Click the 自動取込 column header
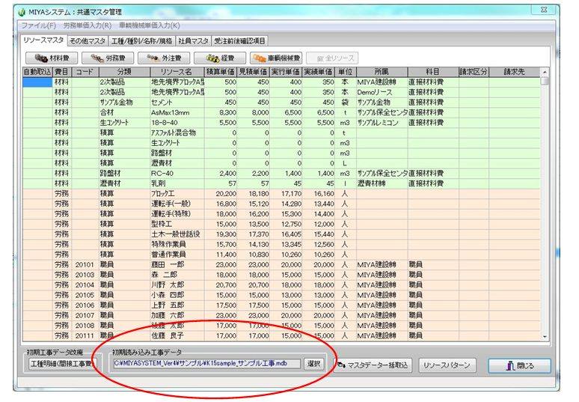 pos(37,72)
